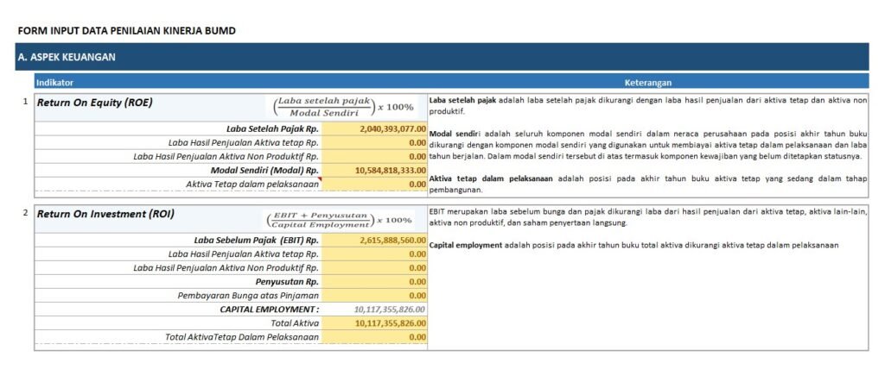Screen dimensions: 885x369
Task: Click the ROE Laba Hasil Penjualan Aktiva Non Produktif value cell
Action: [x=374, y=156]
